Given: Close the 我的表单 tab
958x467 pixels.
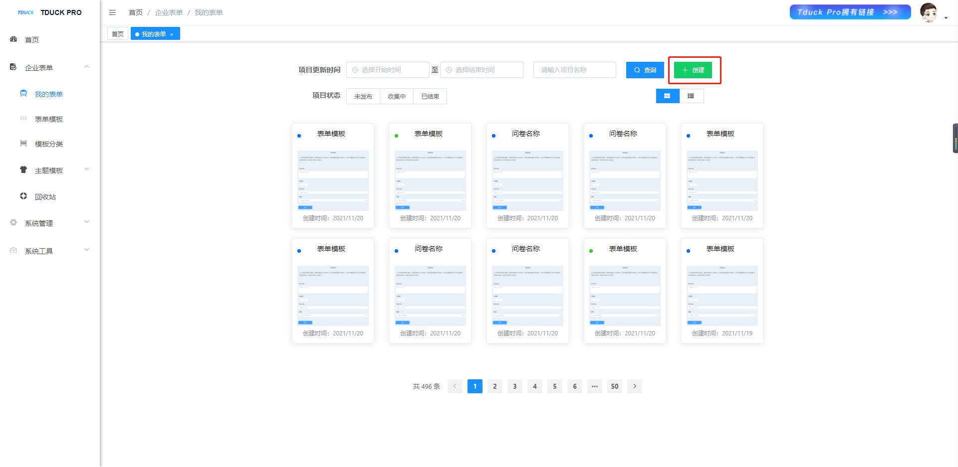Looking at the screenshot, I should point(172,34).
